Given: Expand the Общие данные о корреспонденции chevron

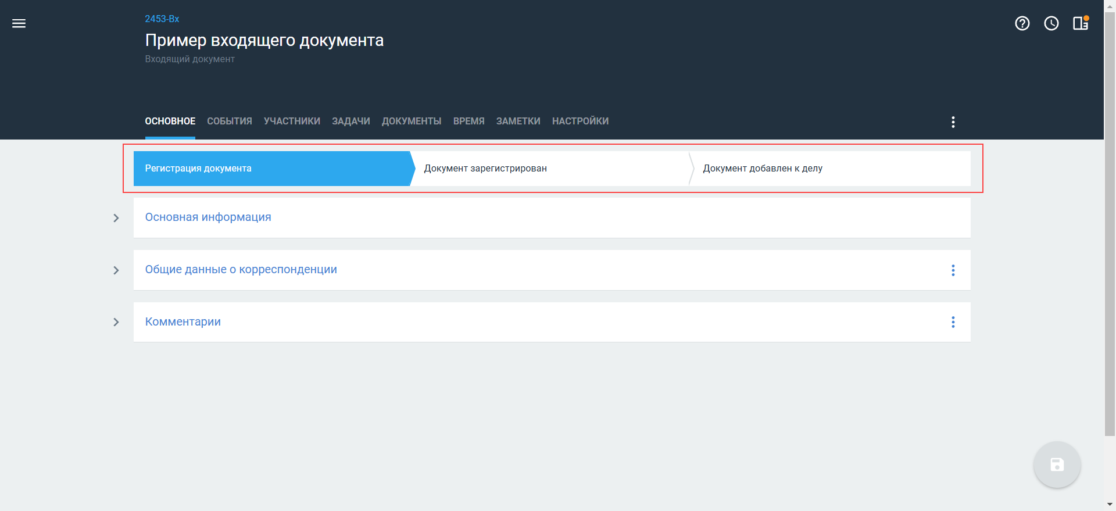Looking at the screenshot, I should pos(116,270).
